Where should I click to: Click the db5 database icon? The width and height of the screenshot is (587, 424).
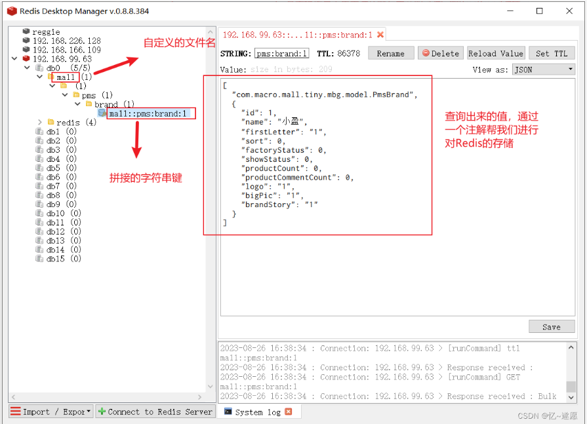pos(39,168)
